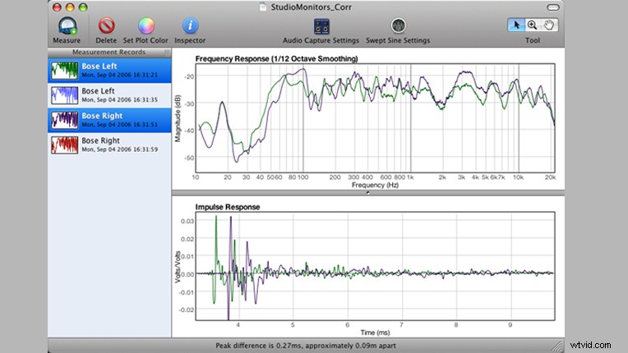This screenshot has width=628, height=353.
Task: Click the StudioMonitors_Corr document title icon
Action: click(x=263, y=7)
